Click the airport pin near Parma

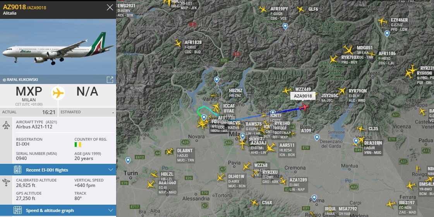(x=314, y=198)
